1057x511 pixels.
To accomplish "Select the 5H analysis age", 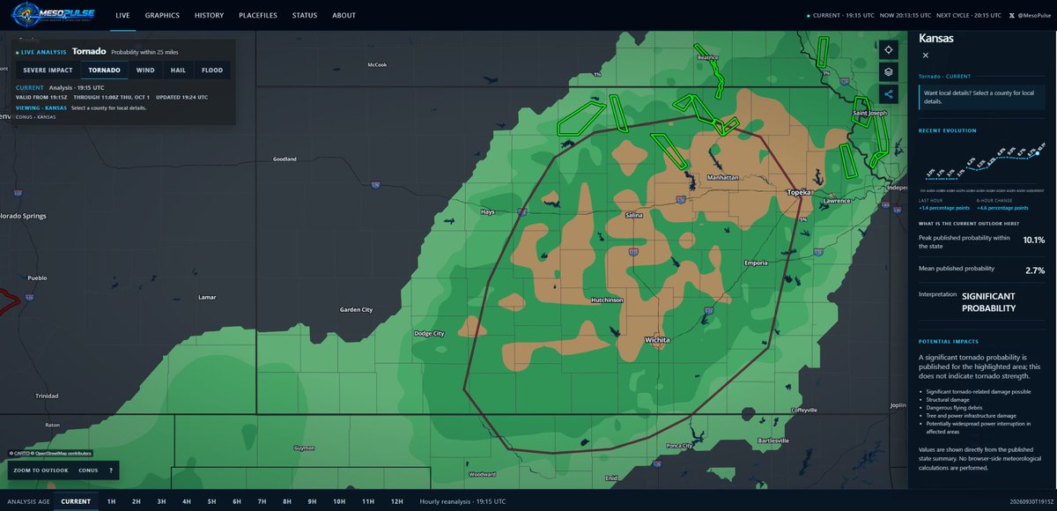I will [x=211, y=501].
